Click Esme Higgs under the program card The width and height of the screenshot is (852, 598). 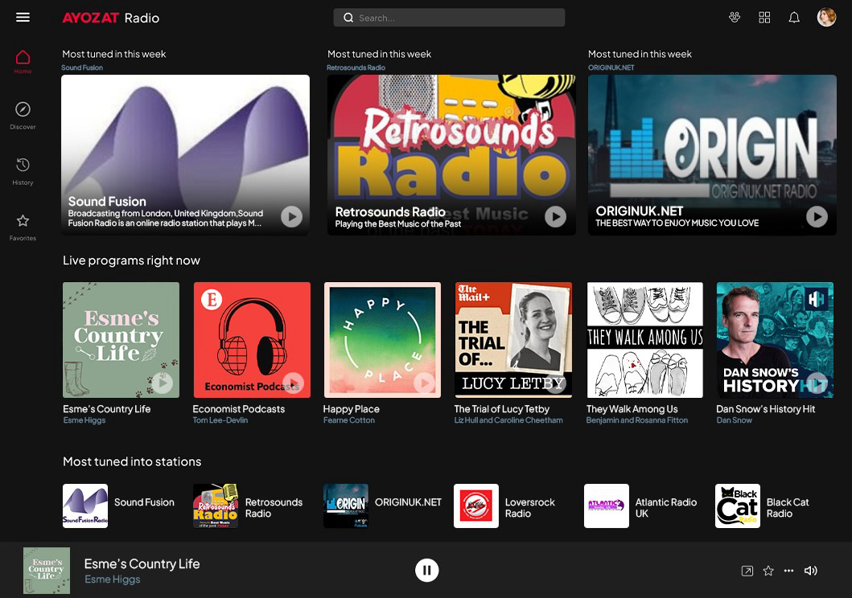[x=84, y=420]
